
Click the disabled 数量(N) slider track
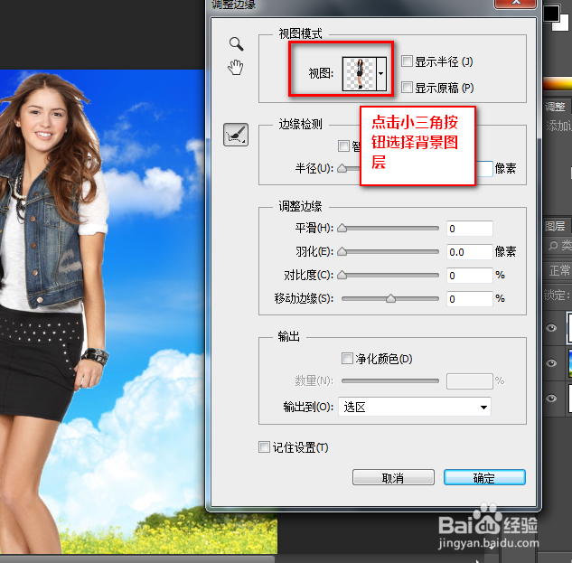(390, 381)
